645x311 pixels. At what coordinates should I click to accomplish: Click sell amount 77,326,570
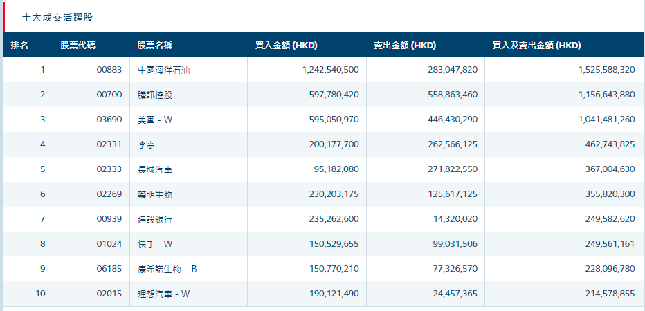[x=455, y=269]
